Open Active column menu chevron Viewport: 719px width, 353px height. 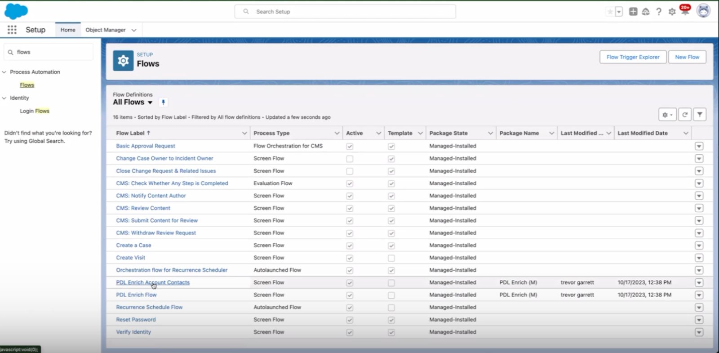point(379,133)
